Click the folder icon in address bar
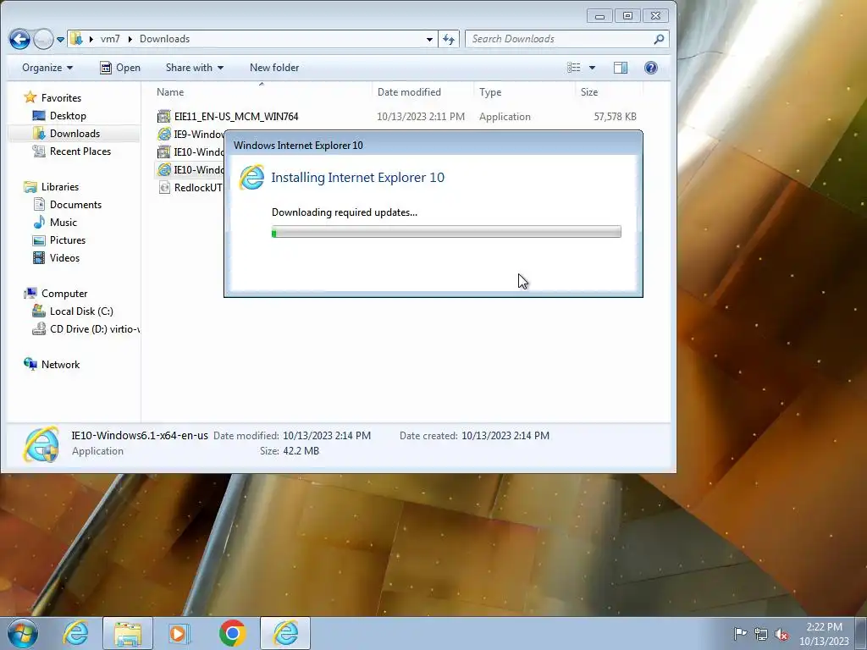 click(76, 39)
